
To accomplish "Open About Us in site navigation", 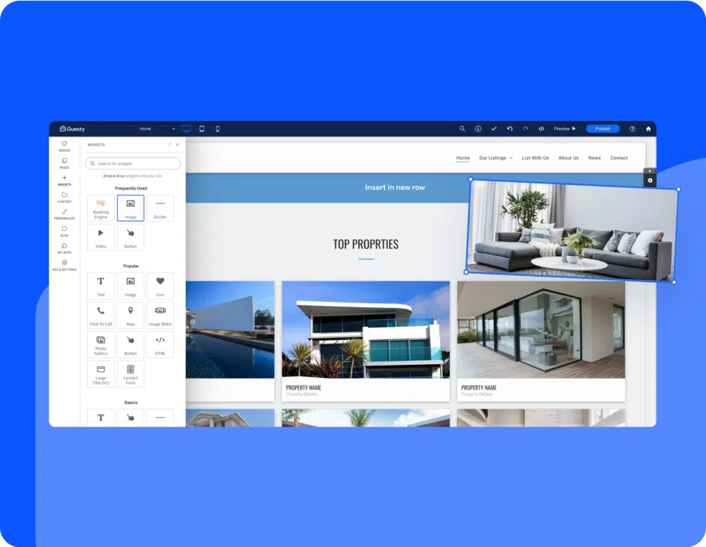I will pos(568,158).
